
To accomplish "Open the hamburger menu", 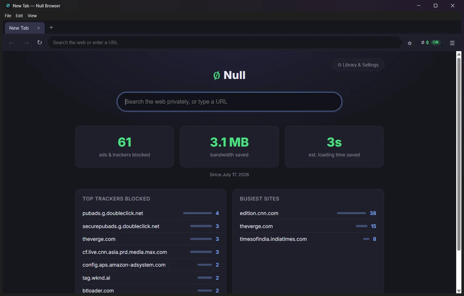I will [452, 43].
